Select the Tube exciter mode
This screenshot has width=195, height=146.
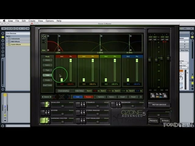(48, 75)
